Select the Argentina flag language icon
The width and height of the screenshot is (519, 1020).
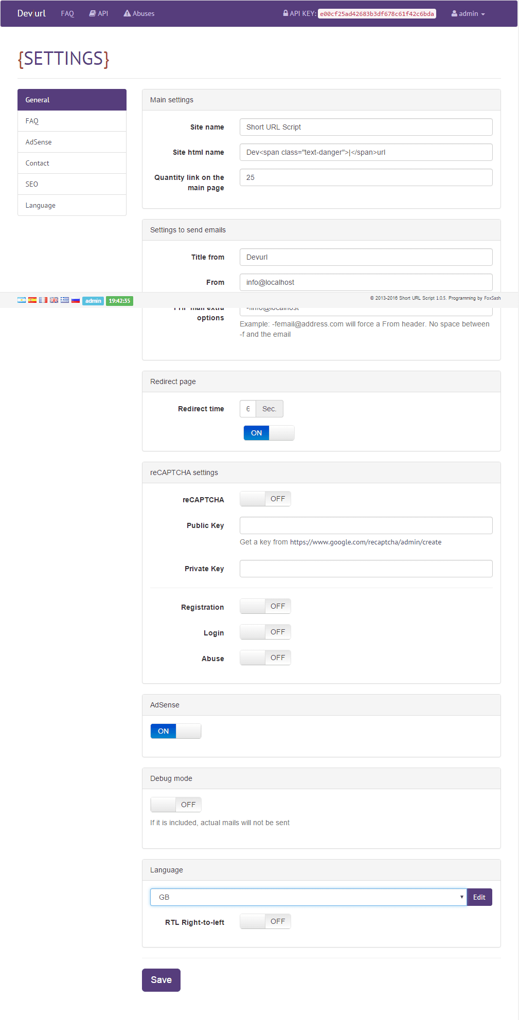(22, 300)
